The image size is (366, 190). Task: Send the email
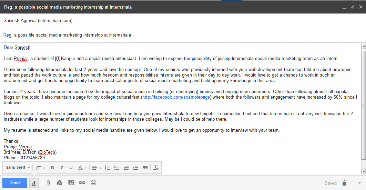click(x=15, y=183)
